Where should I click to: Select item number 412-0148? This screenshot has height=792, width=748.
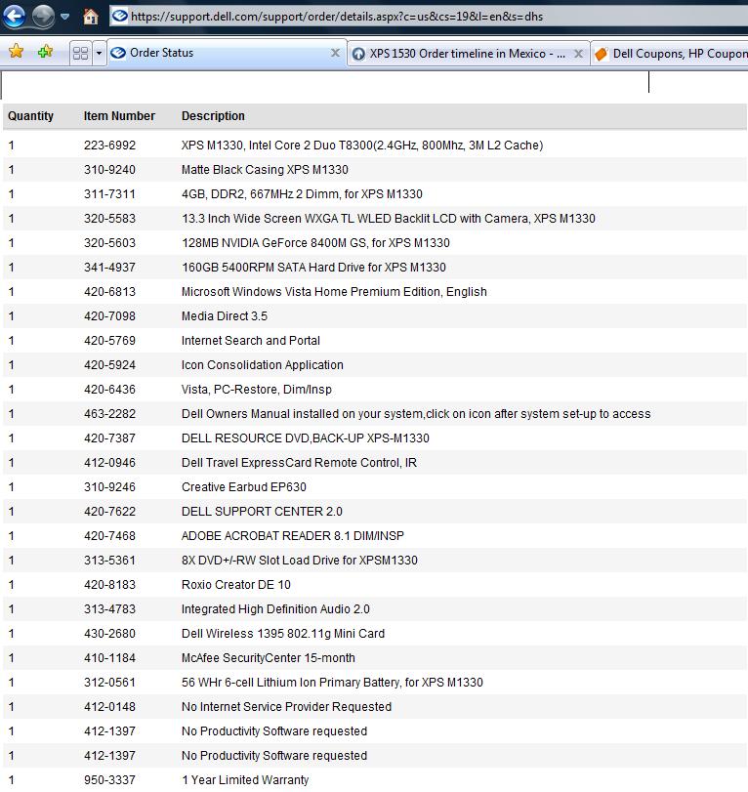109,707
